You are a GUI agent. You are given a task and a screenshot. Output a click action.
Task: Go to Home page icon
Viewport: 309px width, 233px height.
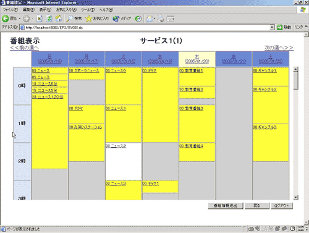[x=59, y=19]
